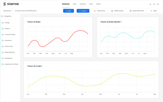163x102 pixels.
Task: Click the Sisense logo icon
Action: (x=5, y=4)
